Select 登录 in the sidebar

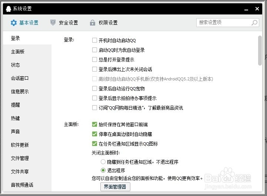[27, 38]
